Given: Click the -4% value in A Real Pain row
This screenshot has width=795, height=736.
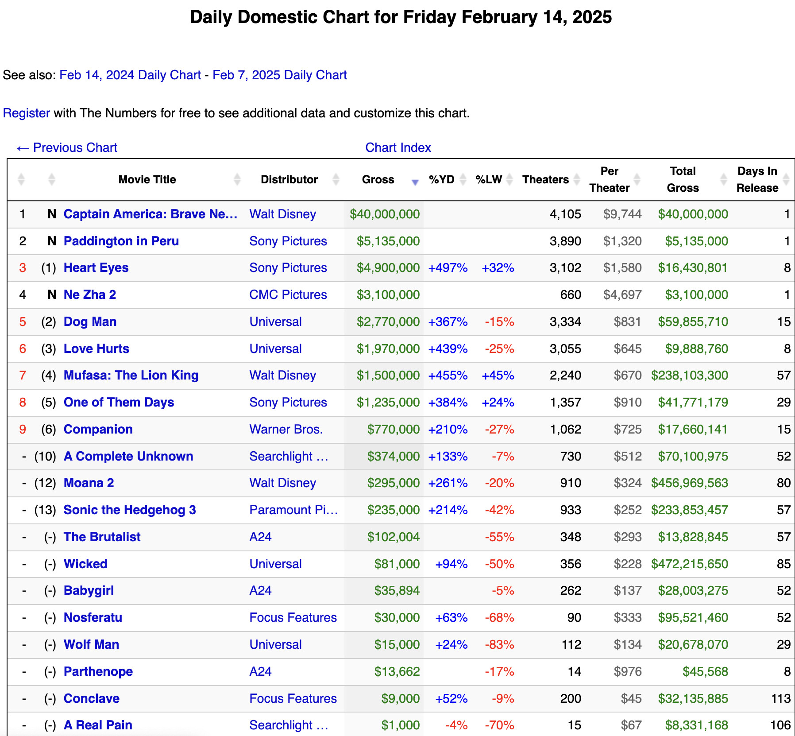Looking at the screenshot, I should [x=456, y=725].
